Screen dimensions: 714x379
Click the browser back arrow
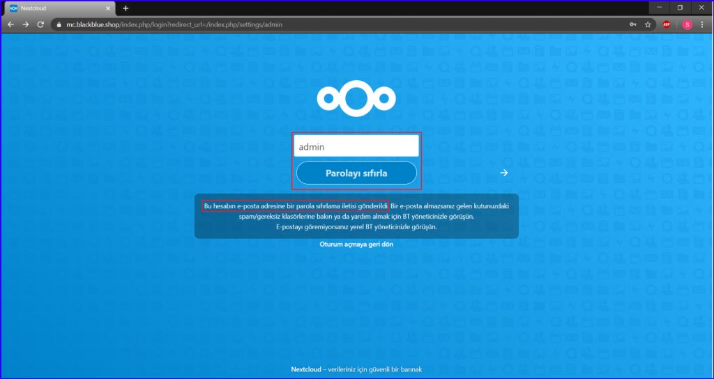coord(11,24)
